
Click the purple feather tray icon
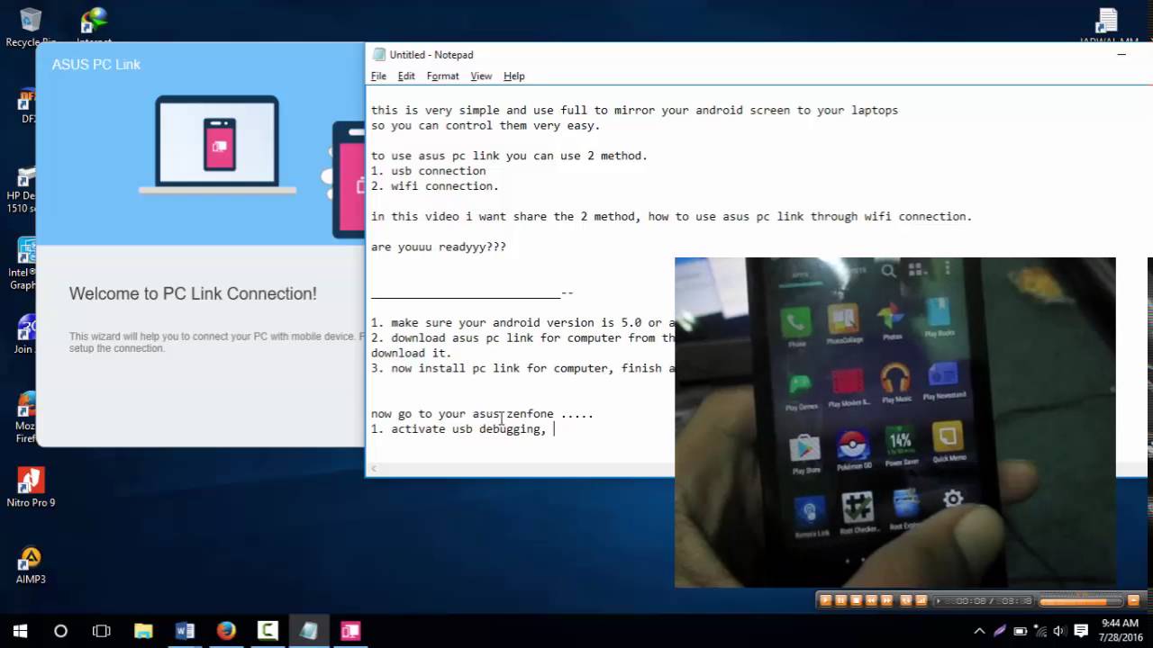pyautogui.click(x=1000, y=631)
